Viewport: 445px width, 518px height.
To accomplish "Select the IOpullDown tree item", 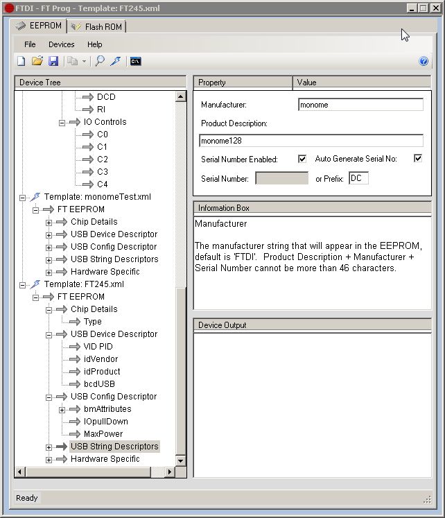I will 105,422.
